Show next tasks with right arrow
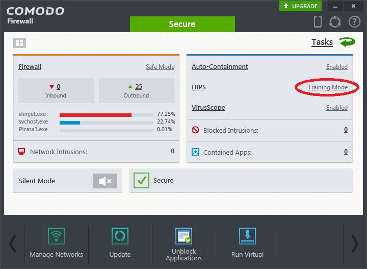 pyautogui.click(x=355, y=243)
